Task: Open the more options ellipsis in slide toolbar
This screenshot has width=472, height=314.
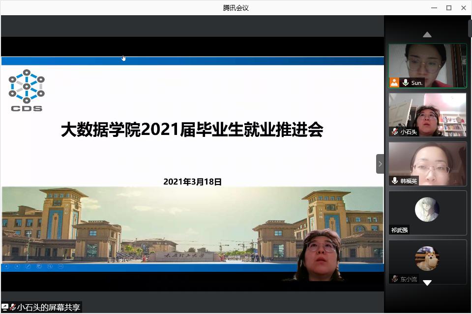Action: (61, 266)
